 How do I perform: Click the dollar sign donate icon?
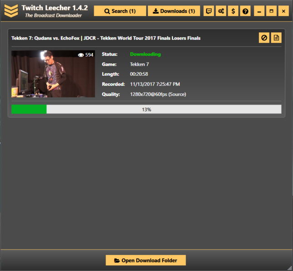tap(233, 11)
